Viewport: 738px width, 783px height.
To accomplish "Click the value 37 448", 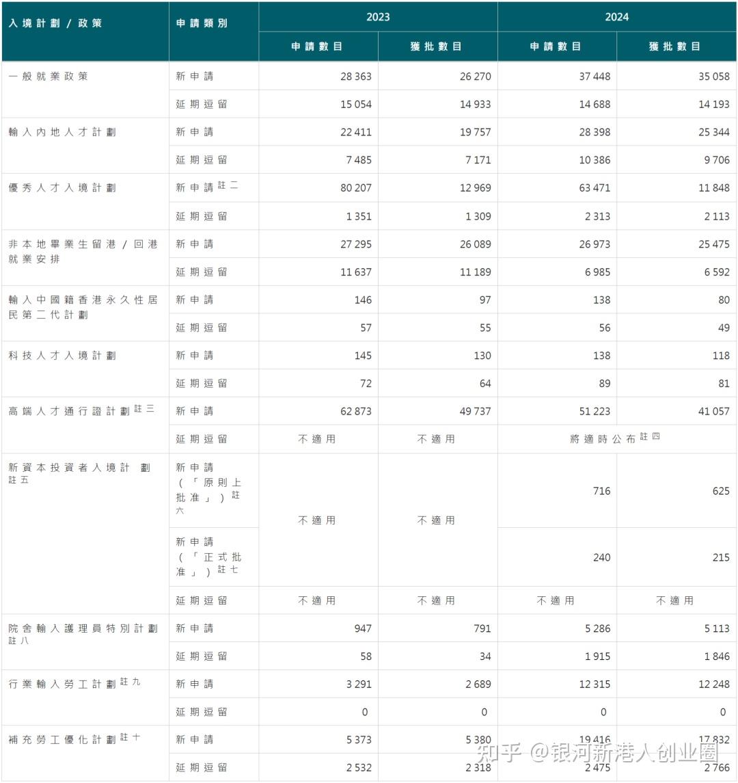I will pos(594,77).
